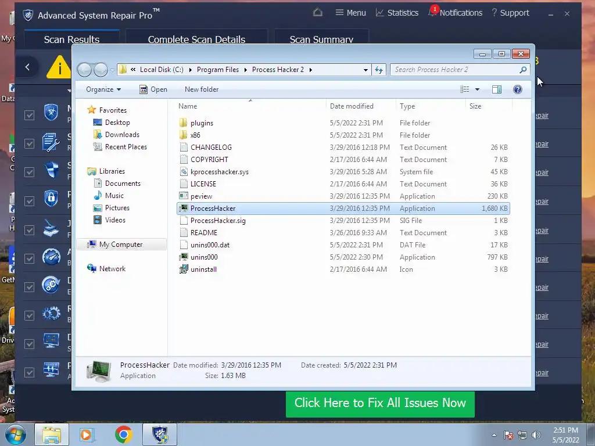Open Windows Explorer from taskbar

click(52, 434)
